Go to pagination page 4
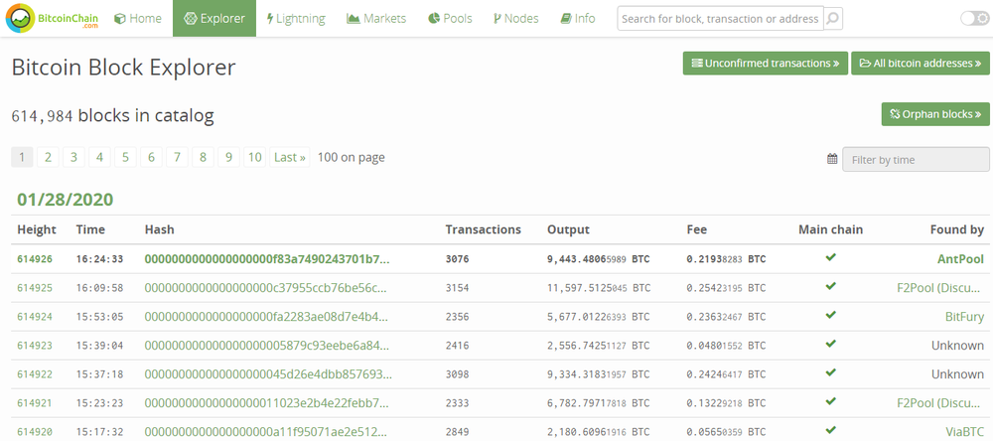The image size is (993, 441). pyautogui.click(x=99, y=157)
